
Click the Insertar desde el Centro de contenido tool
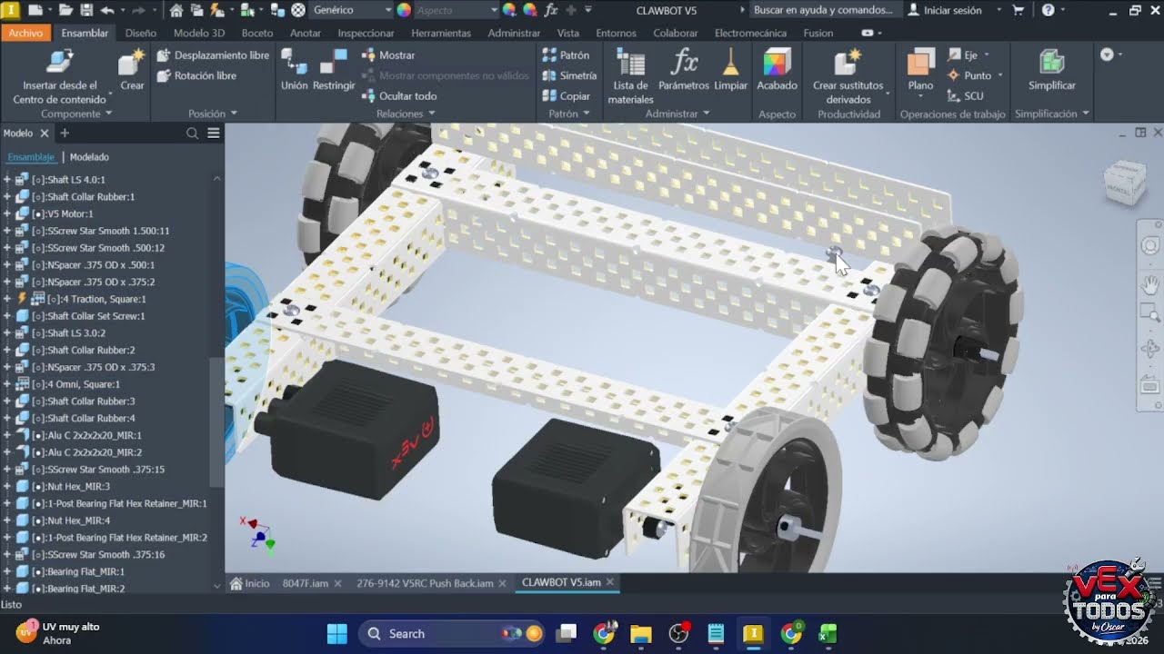coord(59,76)
